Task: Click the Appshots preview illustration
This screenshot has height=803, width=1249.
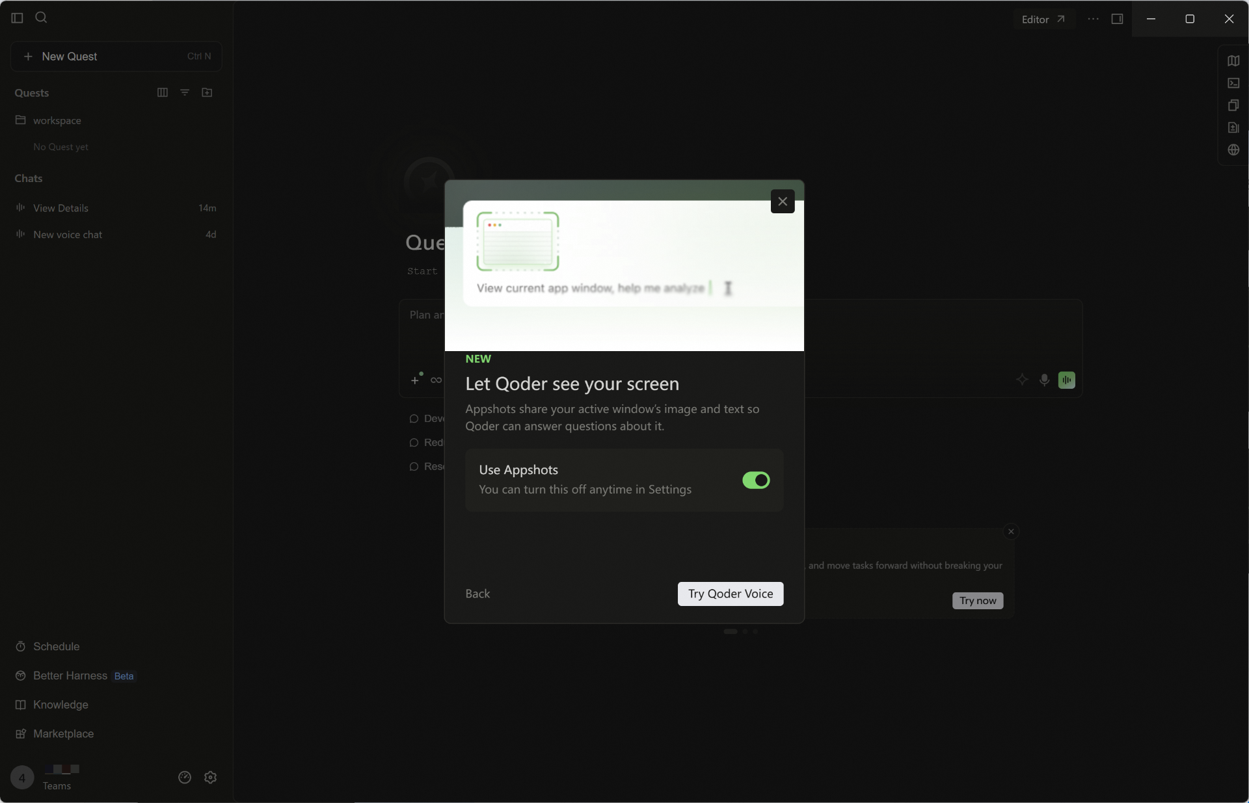Action: [x=624, y=266]
